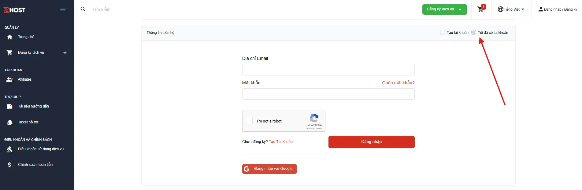This screenshot has width=582, height=190.
Task: Click the red Đăng nhập button
Action: coord(371,142)
